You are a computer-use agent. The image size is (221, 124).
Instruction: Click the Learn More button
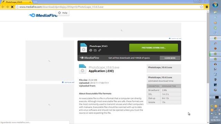[x=170, y=58]
